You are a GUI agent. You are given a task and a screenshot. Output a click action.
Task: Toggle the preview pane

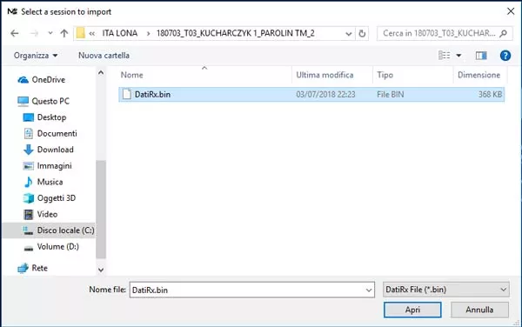pos(481,56)
